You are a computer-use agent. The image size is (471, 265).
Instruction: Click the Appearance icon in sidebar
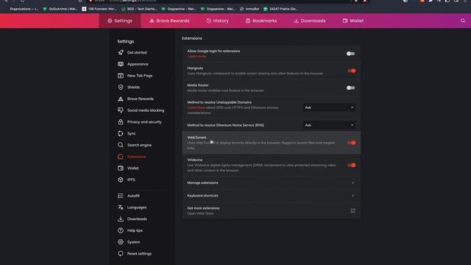pyautogui.click(x=121, y=64)
